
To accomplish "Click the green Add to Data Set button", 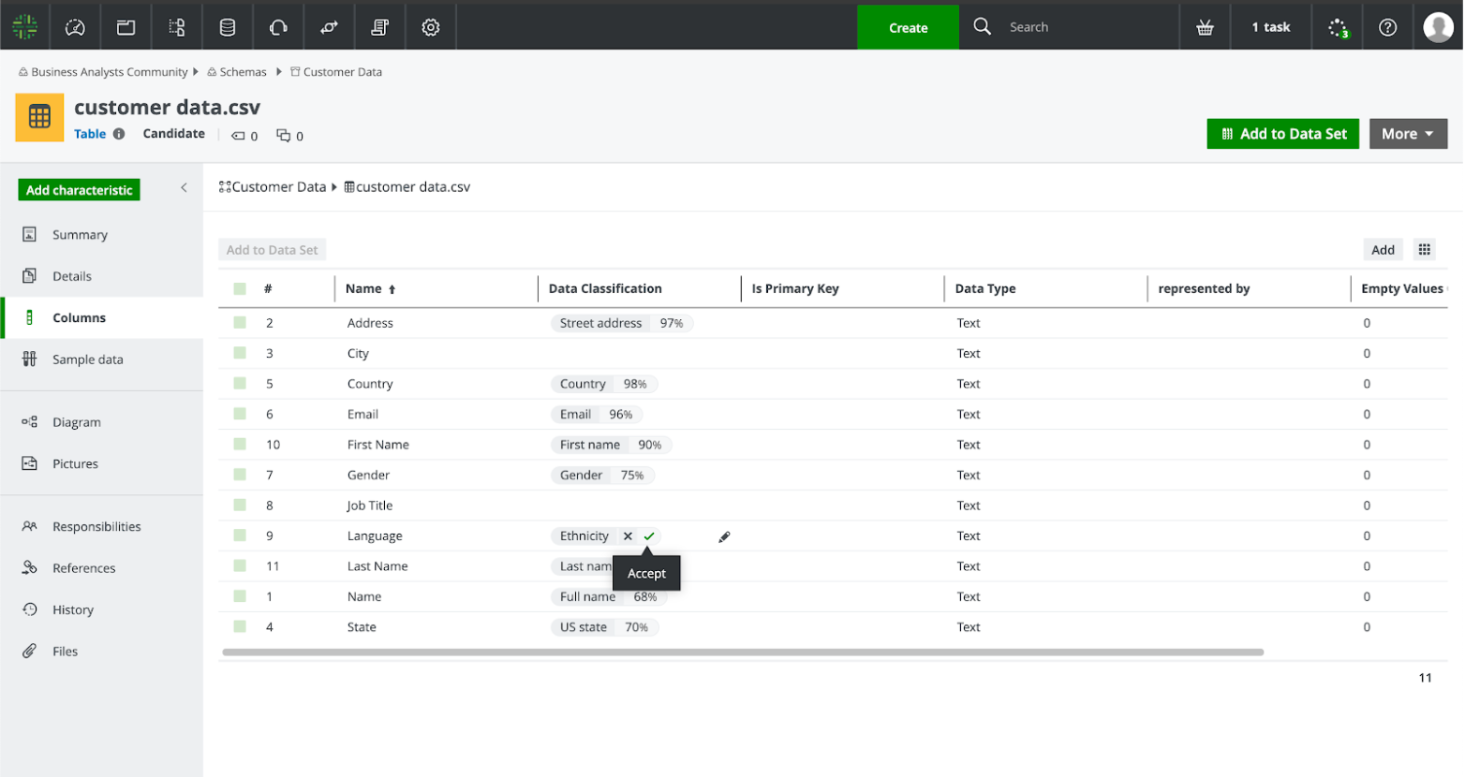I will [x=1283, y=134].
